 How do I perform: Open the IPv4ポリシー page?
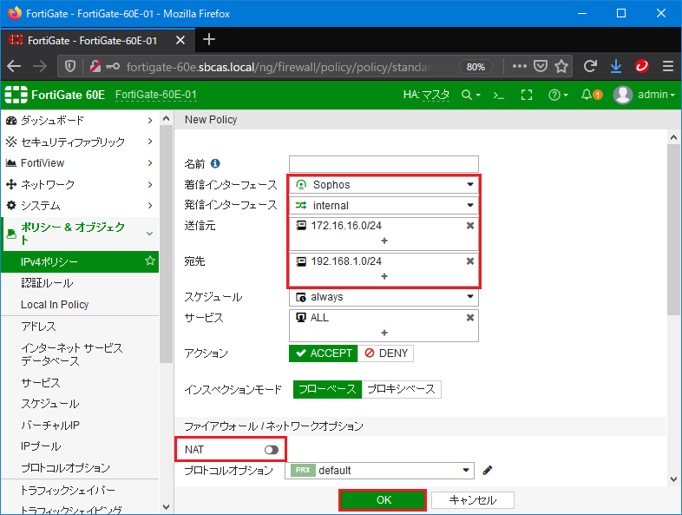tap(80, 261)
